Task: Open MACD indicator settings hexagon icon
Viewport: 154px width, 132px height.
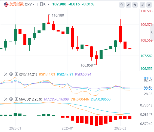Action: point(11,99)
